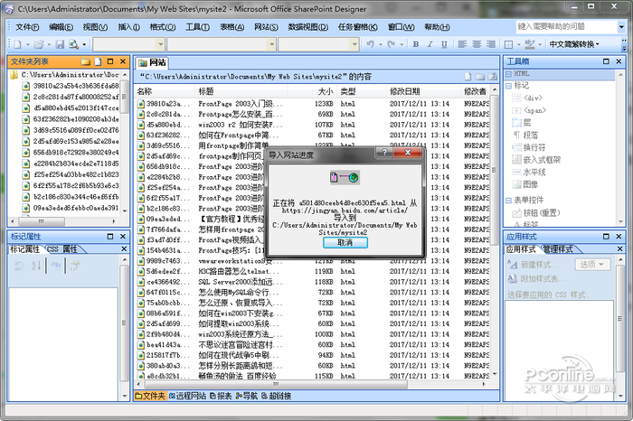The width and height of the screenshot is (633, 421).
Task: Click the 导航 view tab
Action: point(247,396)
